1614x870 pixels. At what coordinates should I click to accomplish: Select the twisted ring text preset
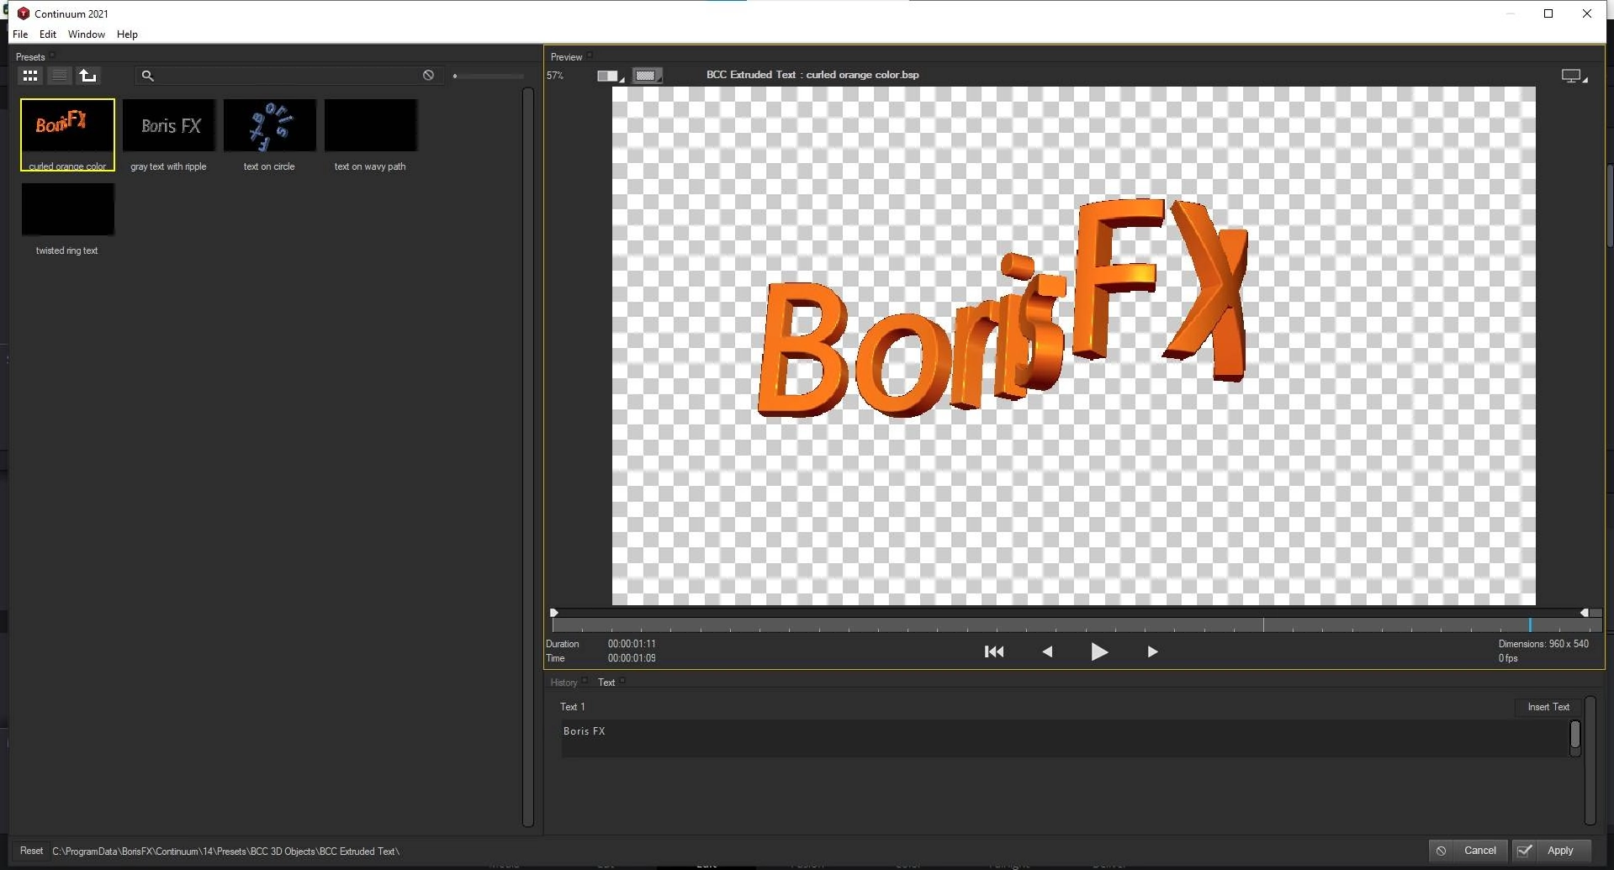tap(67, 219)
